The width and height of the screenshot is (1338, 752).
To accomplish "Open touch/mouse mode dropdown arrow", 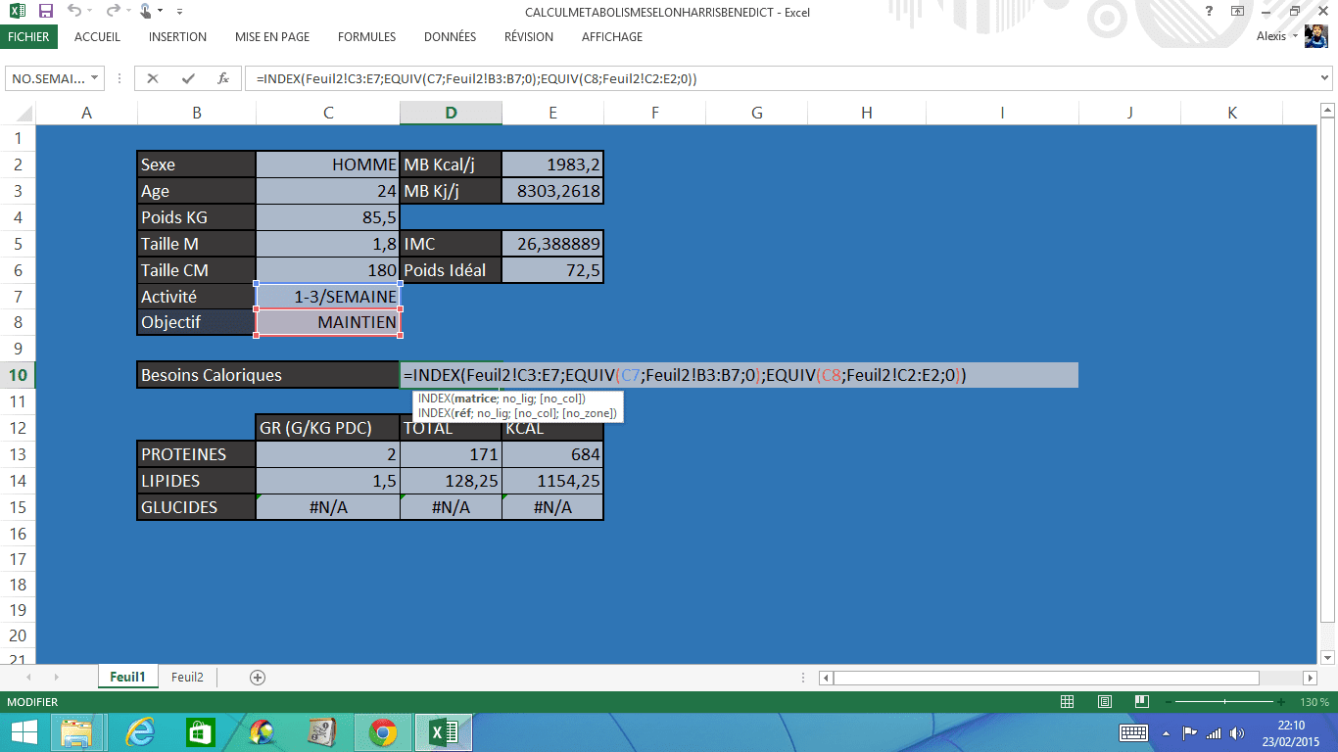I will click(x=161, y=12).
